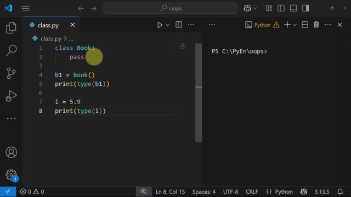Split the terminal
351x197 pixels.
coord(305,25)
